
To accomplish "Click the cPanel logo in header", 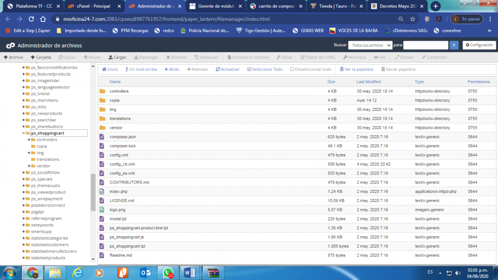I will click(x=10, y=46).
